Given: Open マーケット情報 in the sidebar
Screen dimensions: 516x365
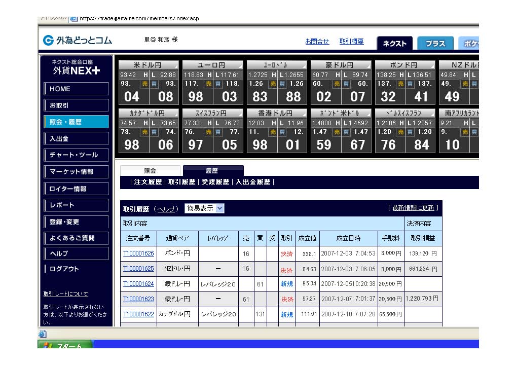Looking at the screenshot, I should tap(77, 172).
